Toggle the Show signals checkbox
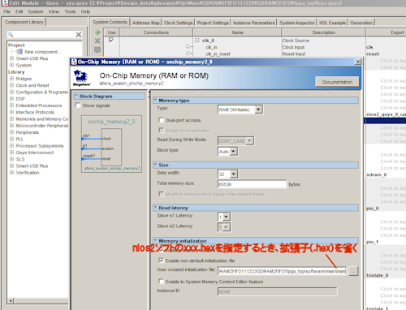The image size is (406, 310). point(78,105)
